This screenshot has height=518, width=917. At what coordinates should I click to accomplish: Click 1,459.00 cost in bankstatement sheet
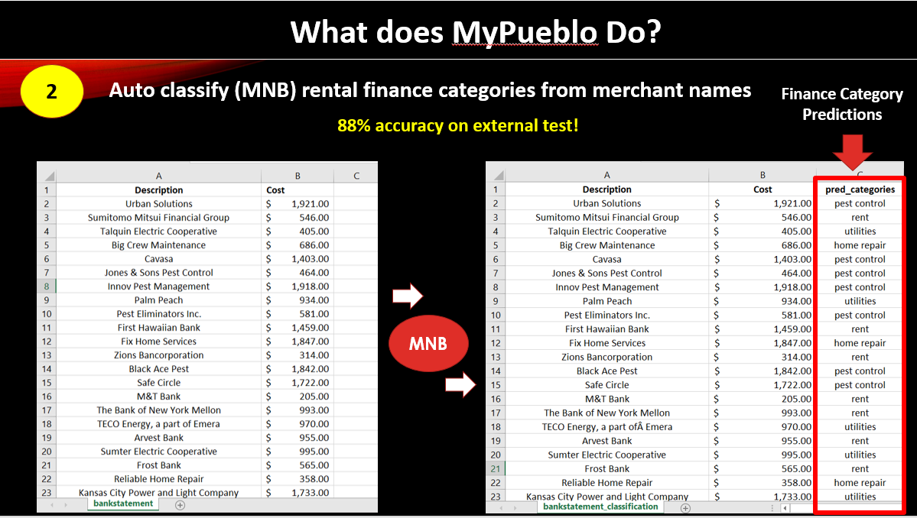pos(297,328)
